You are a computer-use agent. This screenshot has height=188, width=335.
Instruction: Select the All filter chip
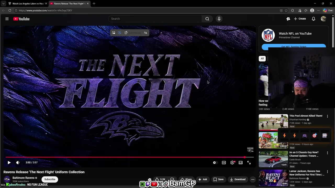(262, 58)
